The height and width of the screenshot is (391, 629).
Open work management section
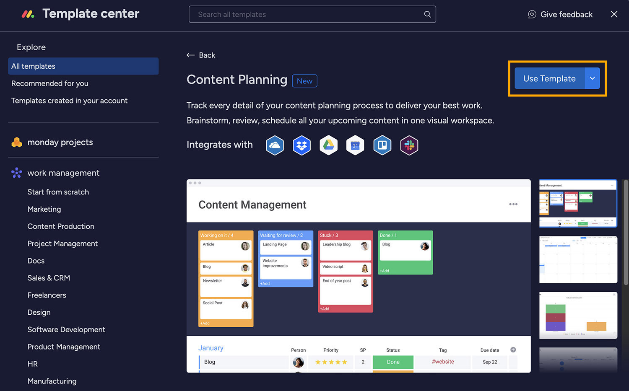point(63,173)
